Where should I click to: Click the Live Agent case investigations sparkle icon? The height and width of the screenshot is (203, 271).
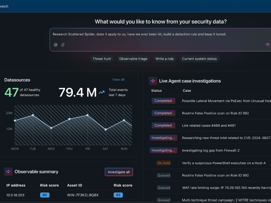pos(152,81)
